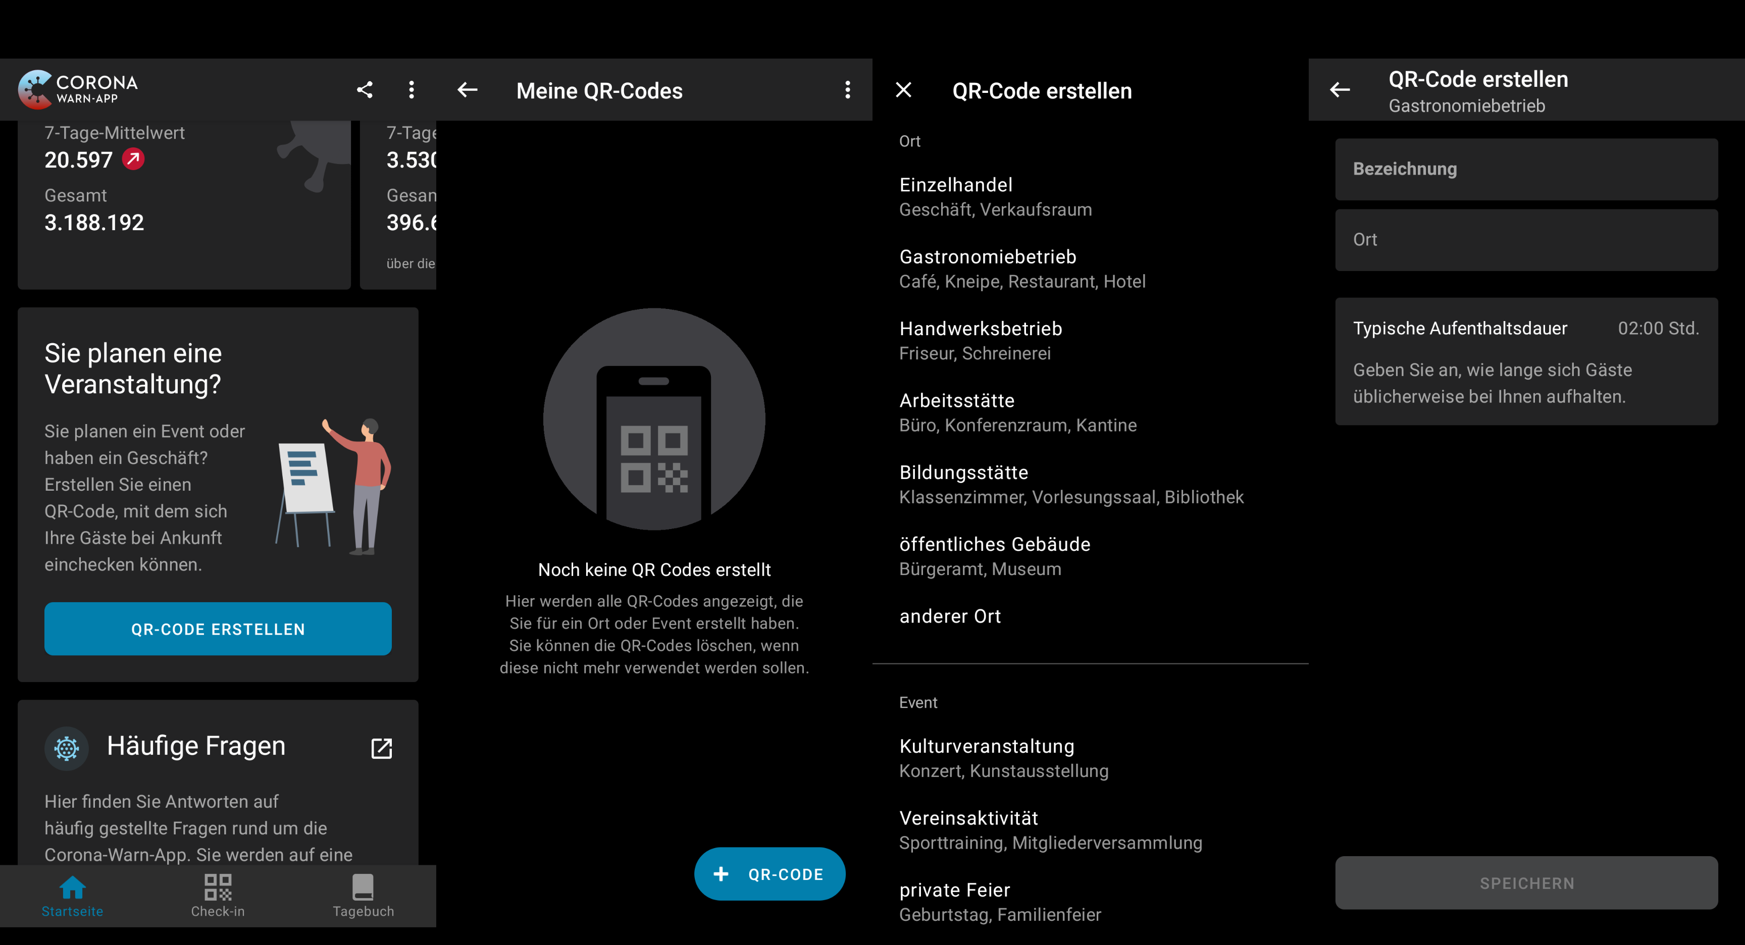
Task: Choose private Feier event type
Action: tap(1090, 902)
